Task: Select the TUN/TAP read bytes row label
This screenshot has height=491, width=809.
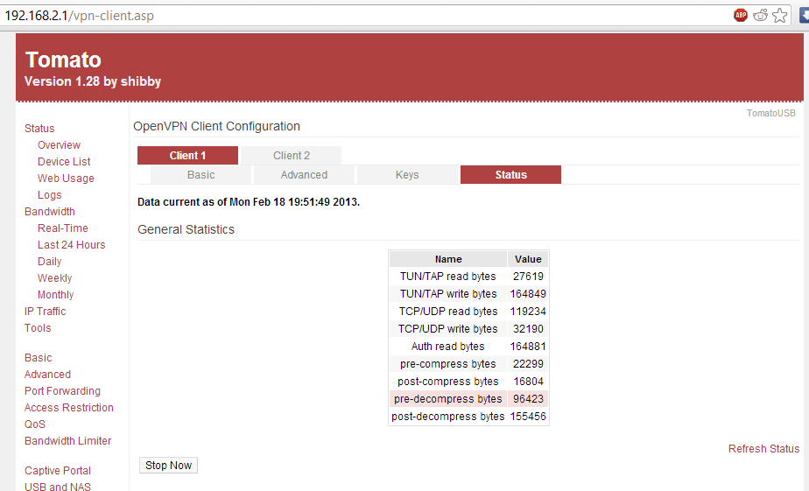Action: [448, 277]
